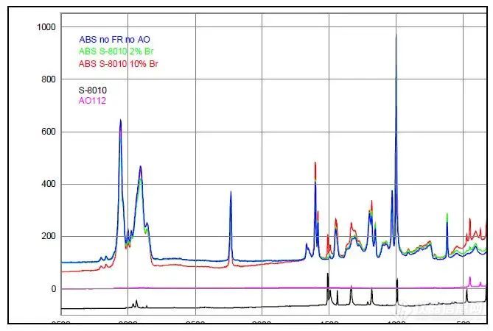Click the narrow green peak at the far right
This screenshot has width=493, height=331.
(x=447, y=214)
